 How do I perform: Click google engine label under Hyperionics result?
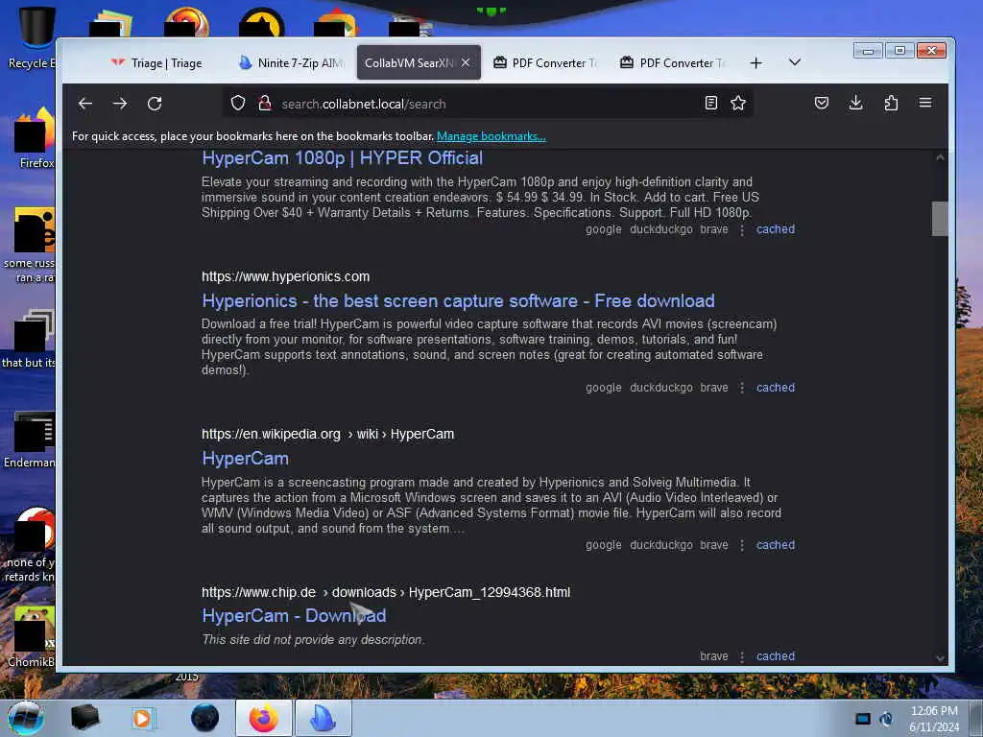pos(604,388)
